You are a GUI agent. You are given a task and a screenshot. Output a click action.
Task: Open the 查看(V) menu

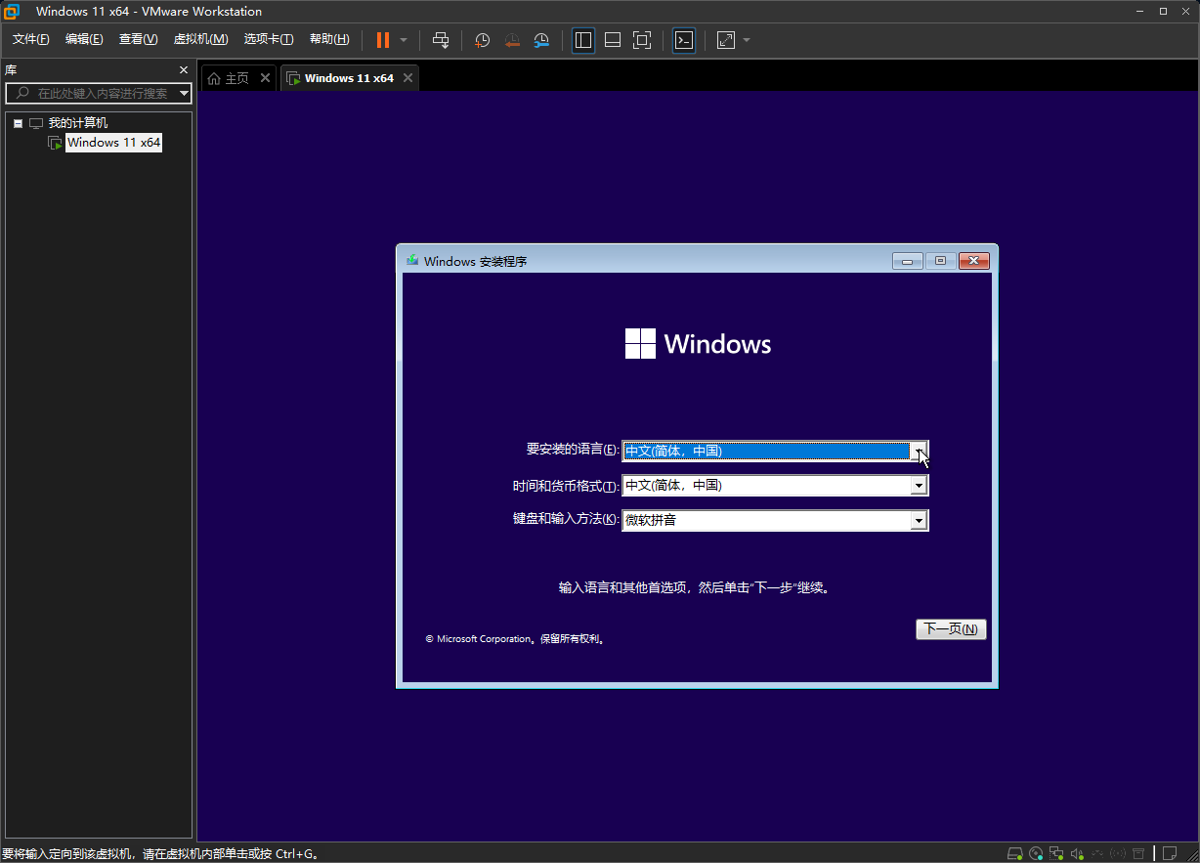coord(138,39)
